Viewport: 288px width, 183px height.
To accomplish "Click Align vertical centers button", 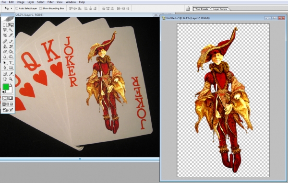I will pyautogui.click(x=75, y=9).
